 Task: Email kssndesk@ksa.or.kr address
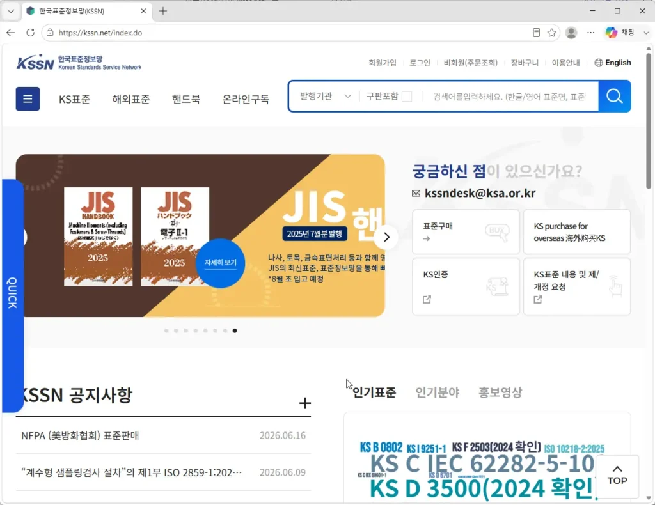(x=480, y=193)
